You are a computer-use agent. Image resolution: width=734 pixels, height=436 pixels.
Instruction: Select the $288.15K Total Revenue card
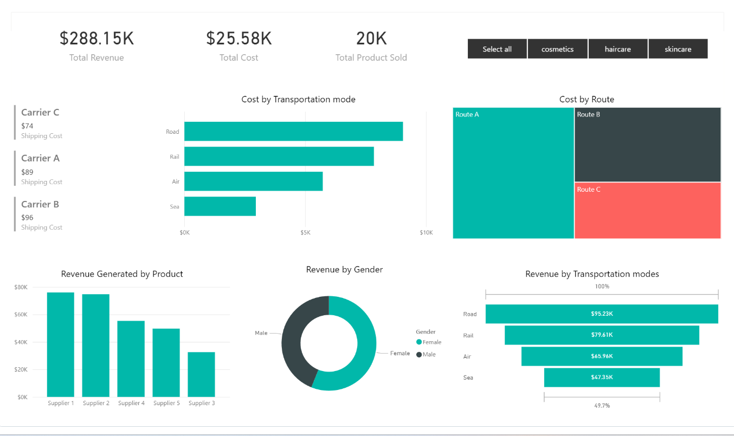tap(96, 45)
